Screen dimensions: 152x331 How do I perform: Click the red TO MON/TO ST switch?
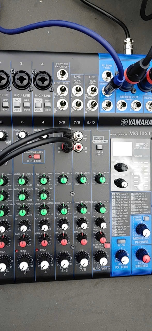tap(107, 245)
